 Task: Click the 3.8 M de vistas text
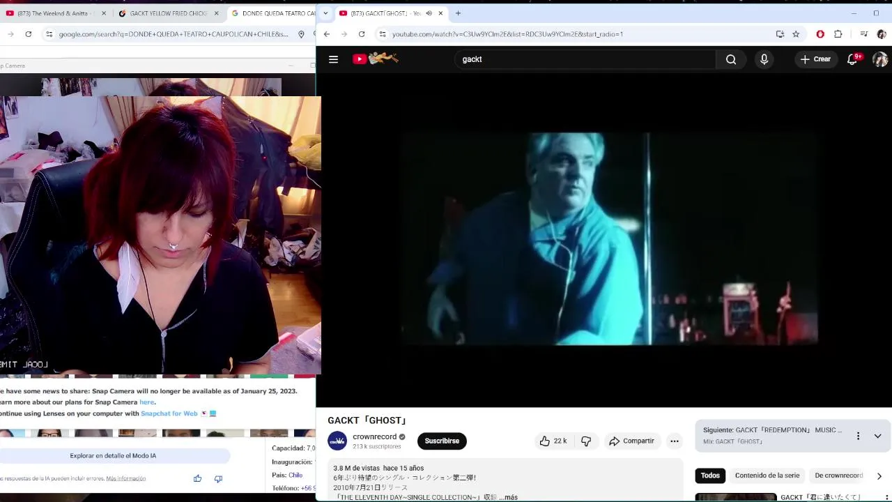tap(357, 468)
